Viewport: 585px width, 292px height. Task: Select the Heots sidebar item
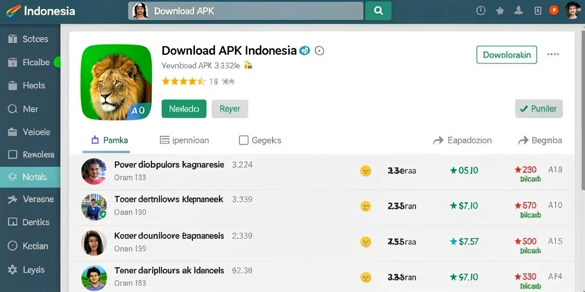[30, 86]
